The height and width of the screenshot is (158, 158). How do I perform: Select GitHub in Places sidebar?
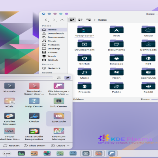coord(54,60)
